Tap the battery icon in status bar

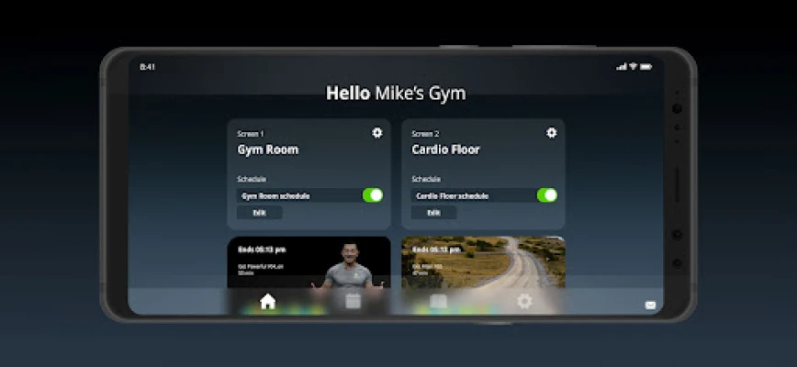[x=646, y=66]
